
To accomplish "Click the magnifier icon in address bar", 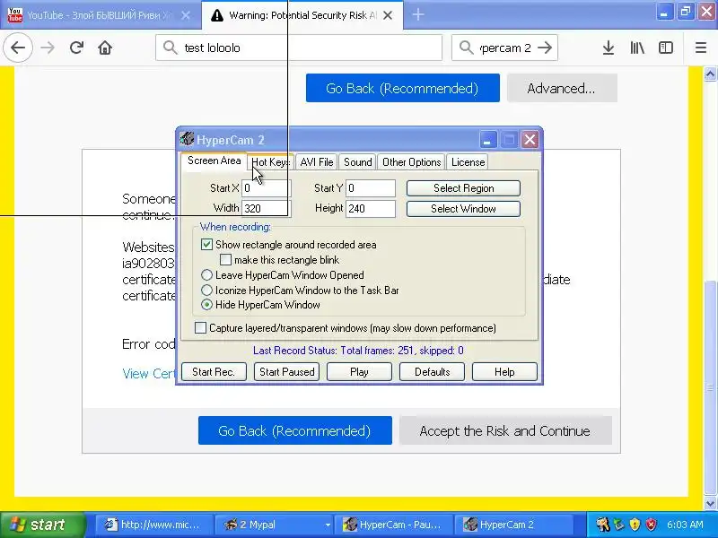I will tap(170, 48).
